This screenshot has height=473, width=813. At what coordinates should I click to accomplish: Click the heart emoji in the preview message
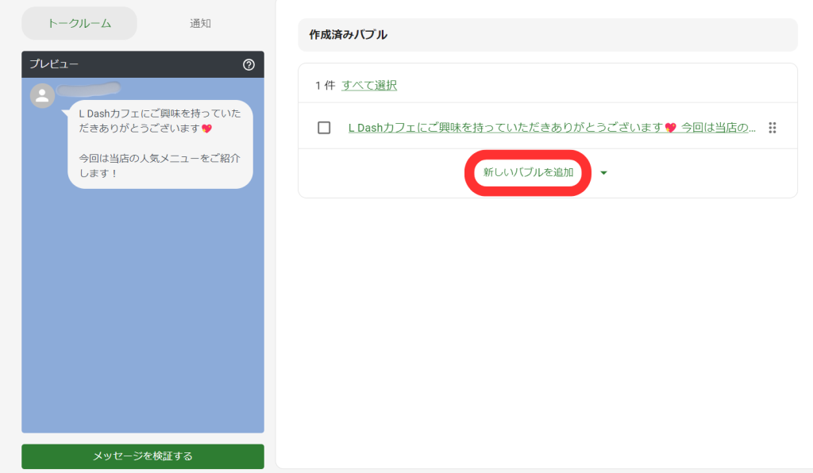tap(207, 129)
